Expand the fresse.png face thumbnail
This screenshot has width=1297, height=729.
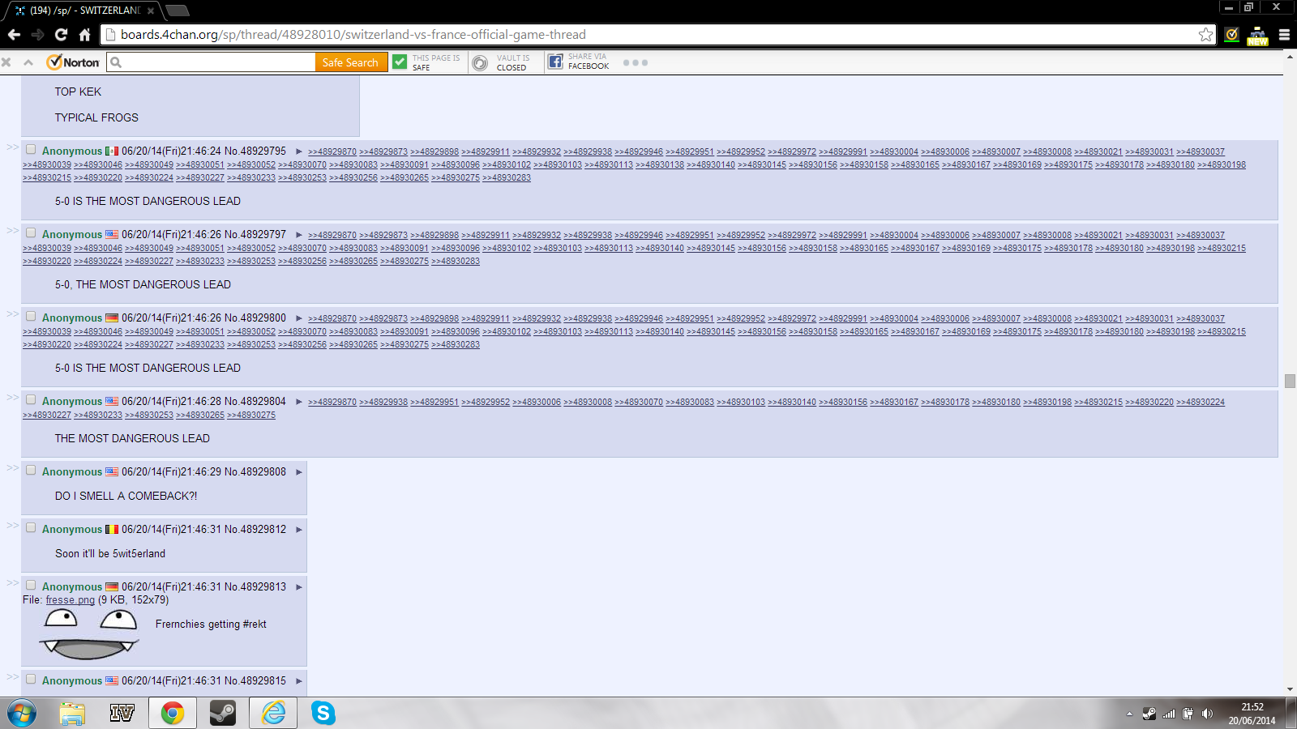tap(89, 634)
